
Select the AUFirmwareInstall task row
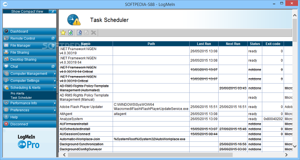pyautogui.click(x=175, y=124)
